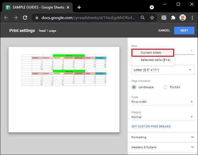The image size is (198, 155).
Task: Expand the Headers & footers section
Action: (x=163, y=147)
